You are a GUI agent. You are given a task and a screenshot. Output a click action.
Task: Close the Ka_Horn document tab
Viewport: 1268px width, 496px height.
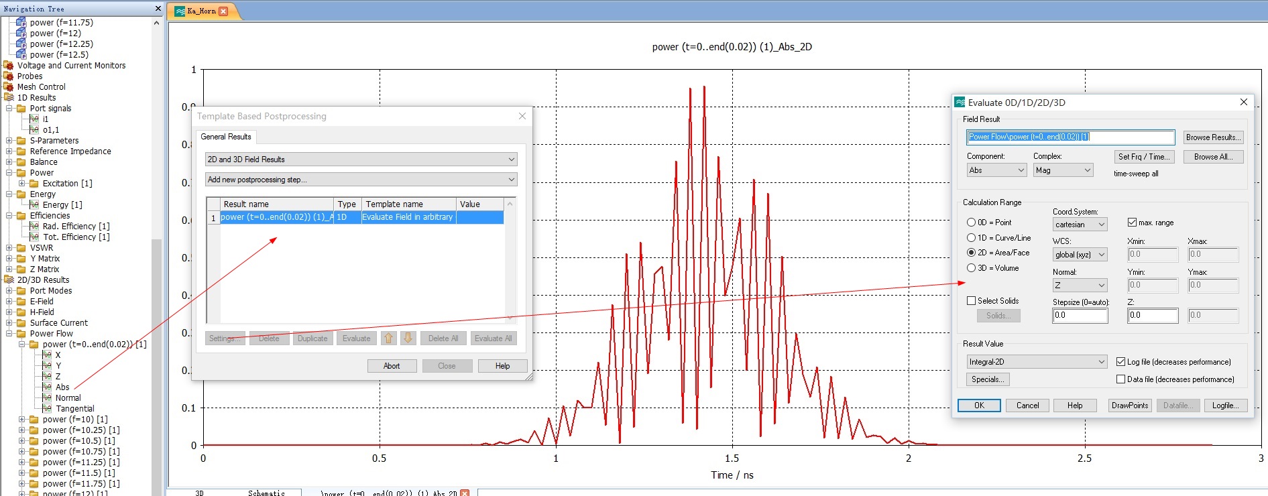[x=223, y=11]
